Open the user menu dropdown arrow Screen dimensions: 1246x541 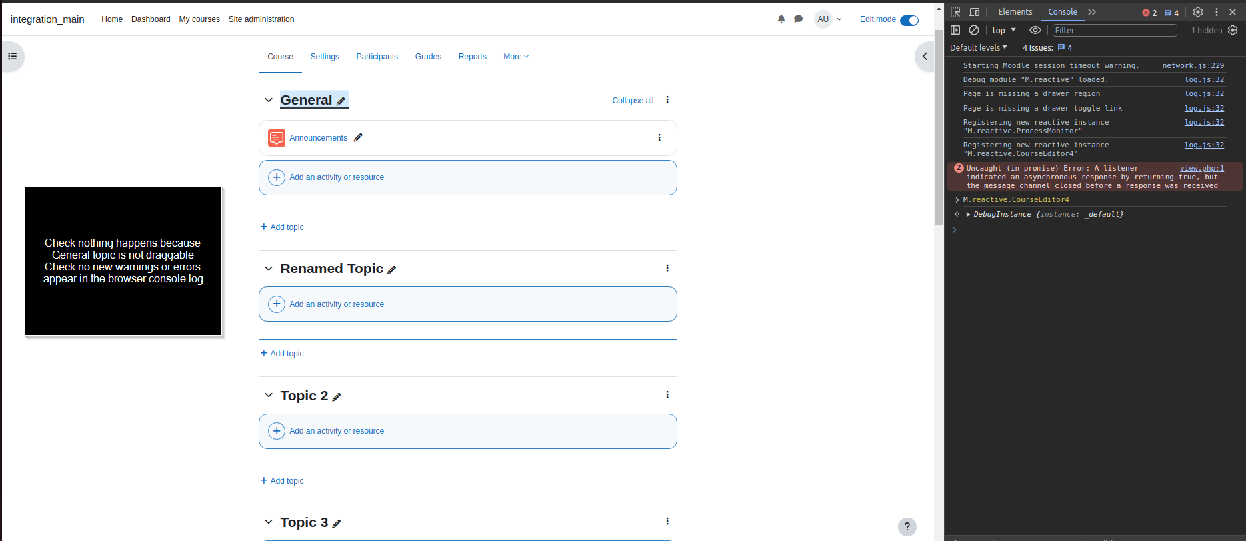pos(839,19)
